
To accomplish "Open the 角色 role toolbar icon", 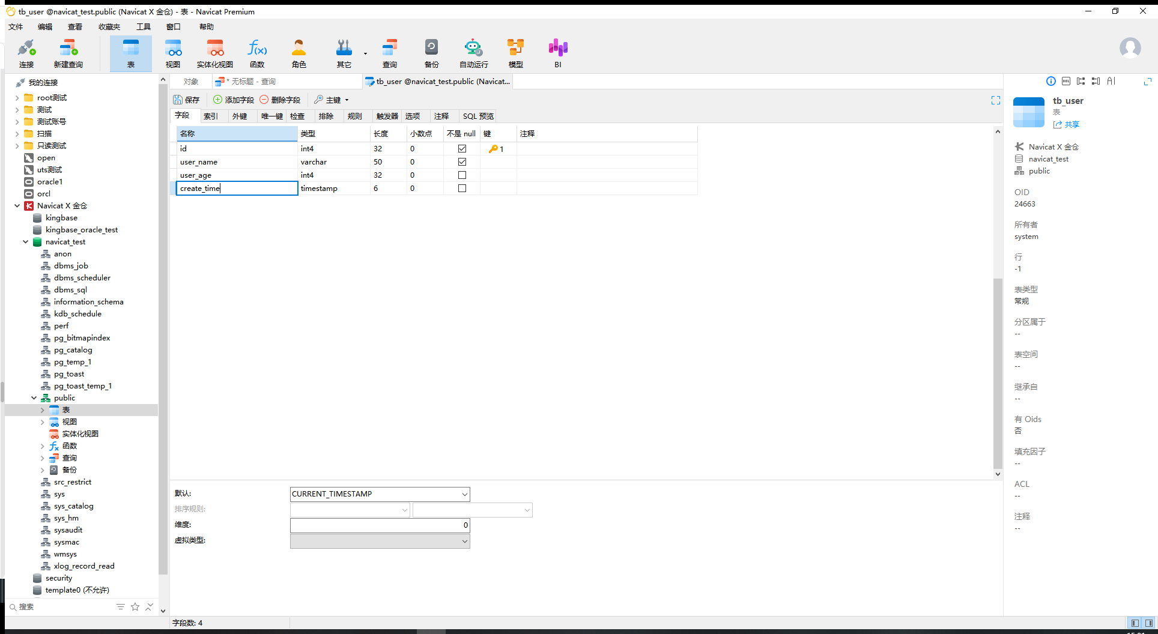I will 299,53.
